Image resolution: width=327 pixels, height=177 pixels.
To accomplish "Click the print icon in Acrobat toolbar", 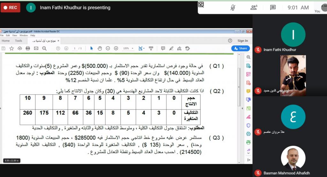I will tap(28, 48).
